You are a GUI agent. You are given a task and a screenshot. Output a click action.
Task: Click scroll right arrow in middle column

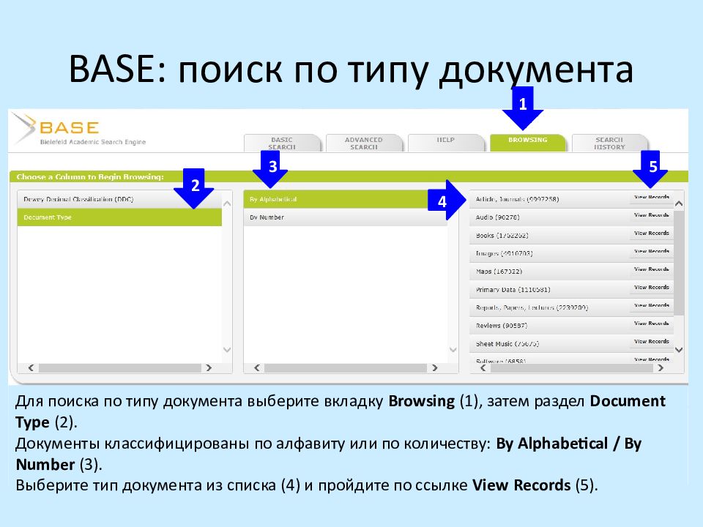click(x=434, y=368)
